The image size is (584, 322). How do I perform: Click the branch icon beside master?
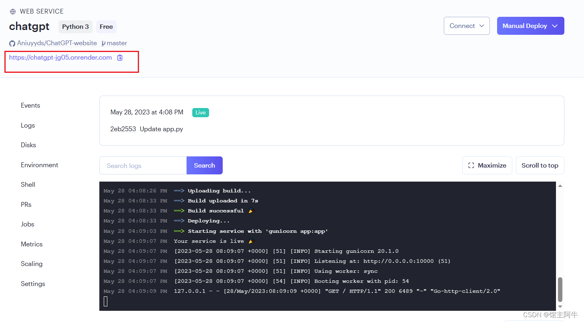click(x=103, y=43)
